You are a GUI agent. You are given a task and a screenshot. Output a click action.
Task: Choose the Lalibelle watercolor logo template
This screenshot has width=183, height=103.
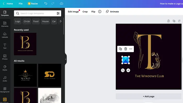pos(50,95)
